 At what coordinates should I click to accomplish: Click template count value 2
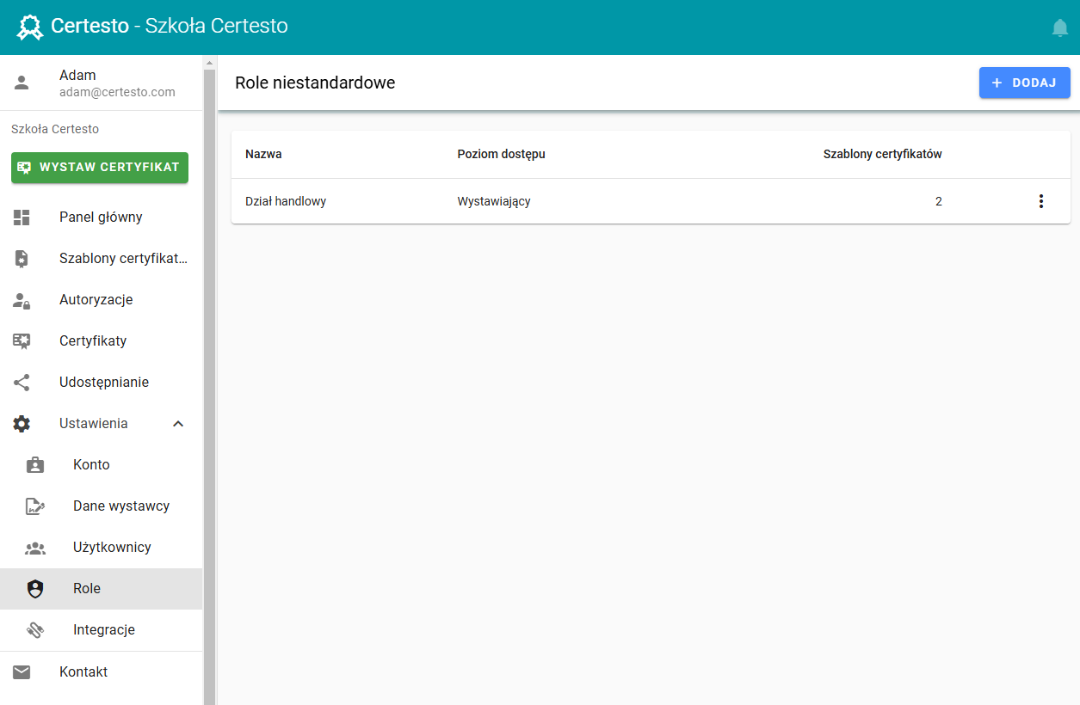(x=939, y=201)
